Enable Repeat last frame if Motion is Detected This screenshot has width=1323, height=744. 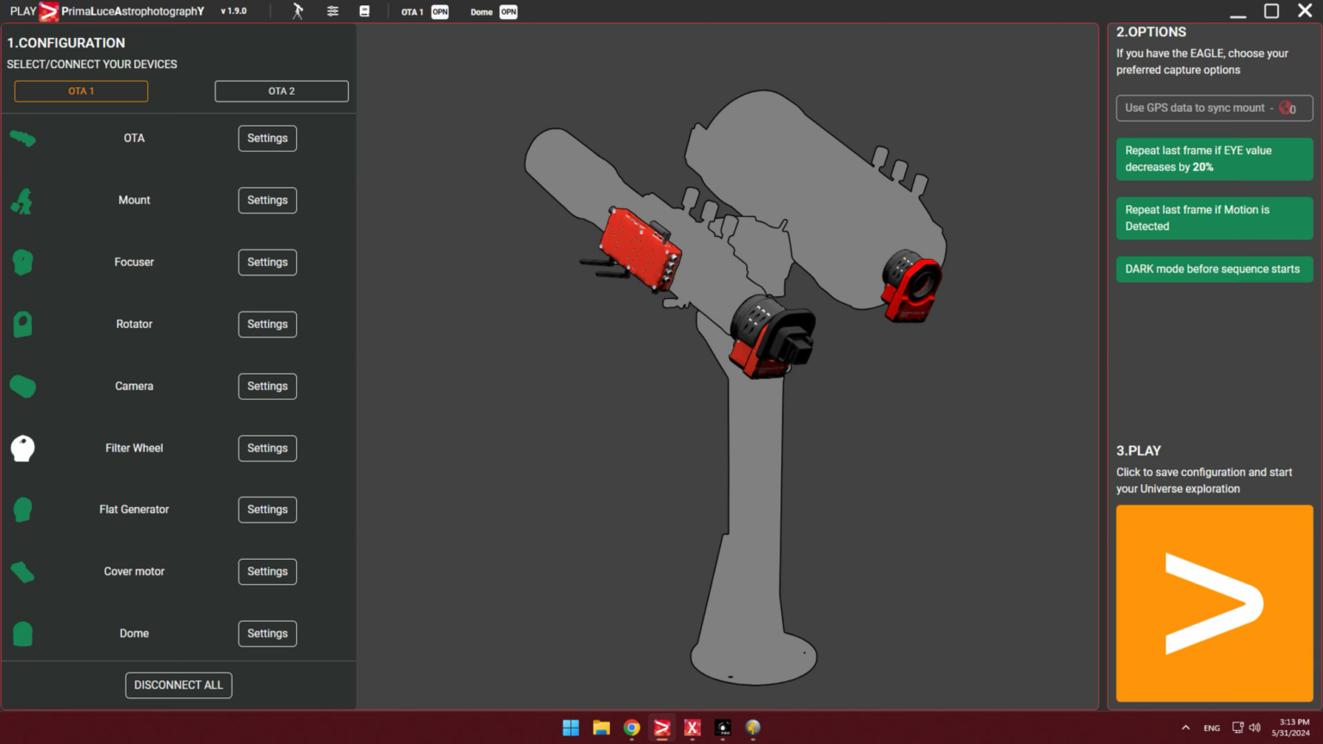click(1214, 218)
